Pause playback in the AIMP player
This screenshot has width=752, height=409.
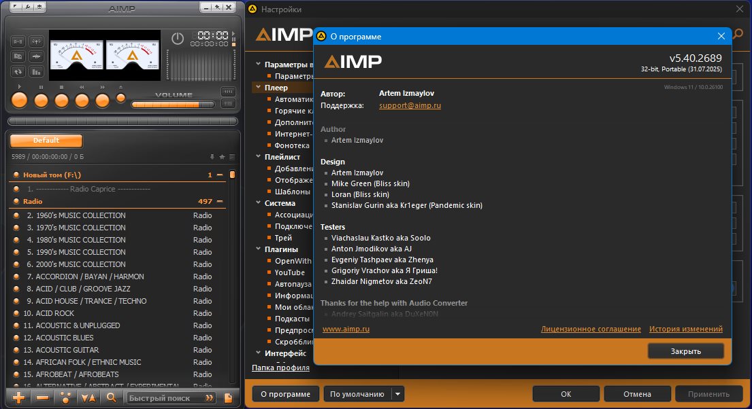click(x=42, y=100)
